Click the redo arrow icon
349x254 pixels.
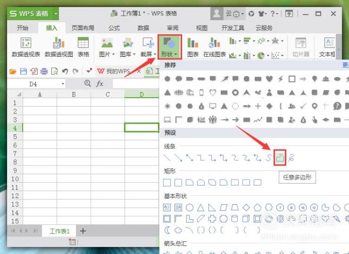(76, 71)
